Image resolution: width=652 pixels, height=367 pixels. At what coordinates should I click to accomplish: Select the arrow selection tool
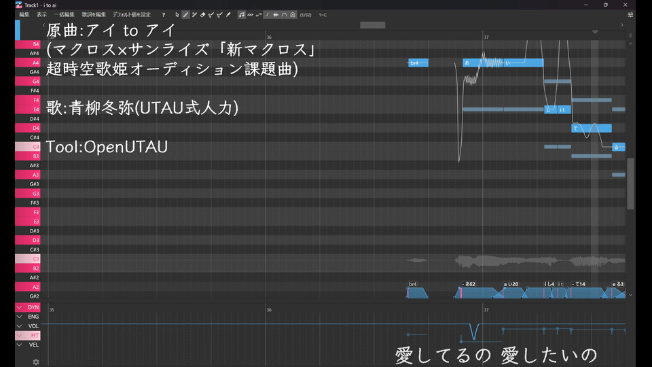pyautogui.click(x=177, y=15)
